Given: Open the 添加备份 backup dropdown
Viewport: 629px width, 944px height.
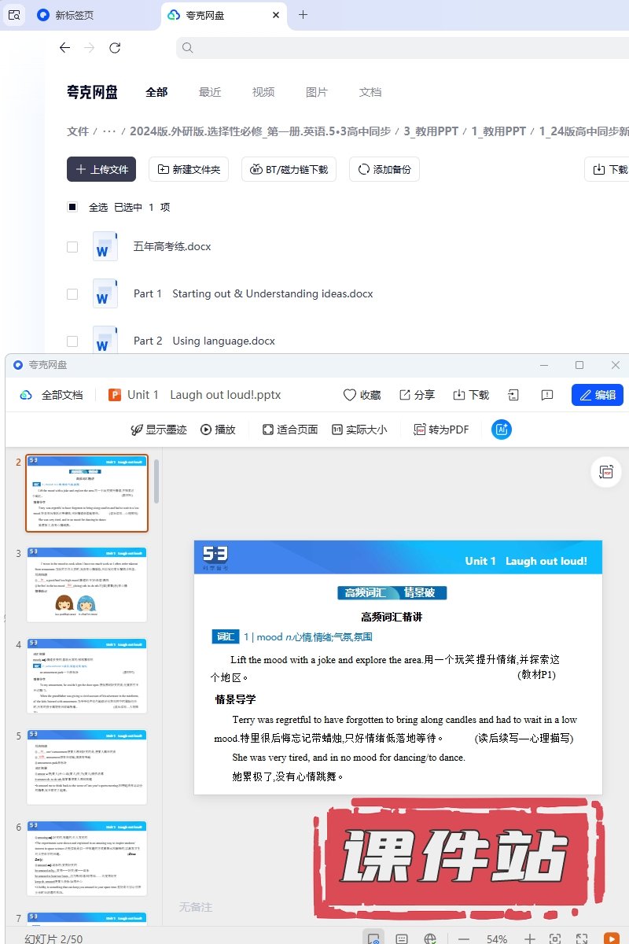Looking at the screenshot, I should (x=384, y=169).
